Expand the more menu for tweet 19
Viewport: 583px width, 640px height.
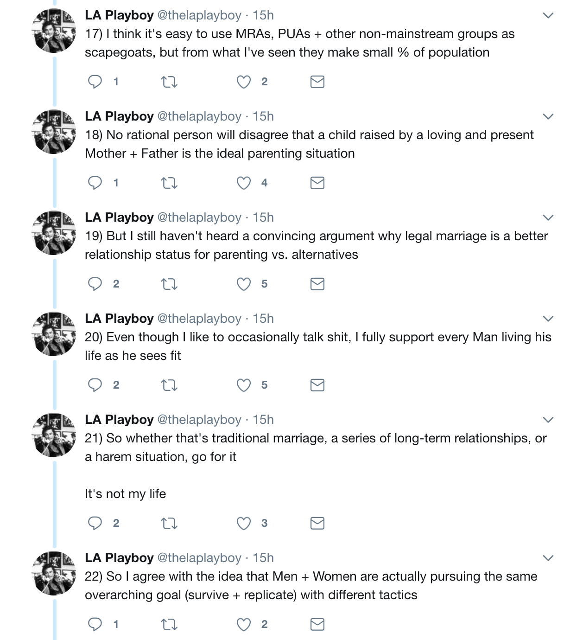[548, 218]
